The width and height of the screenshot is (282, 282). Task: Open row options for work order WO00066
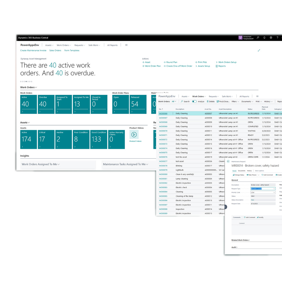click(173, 113)
